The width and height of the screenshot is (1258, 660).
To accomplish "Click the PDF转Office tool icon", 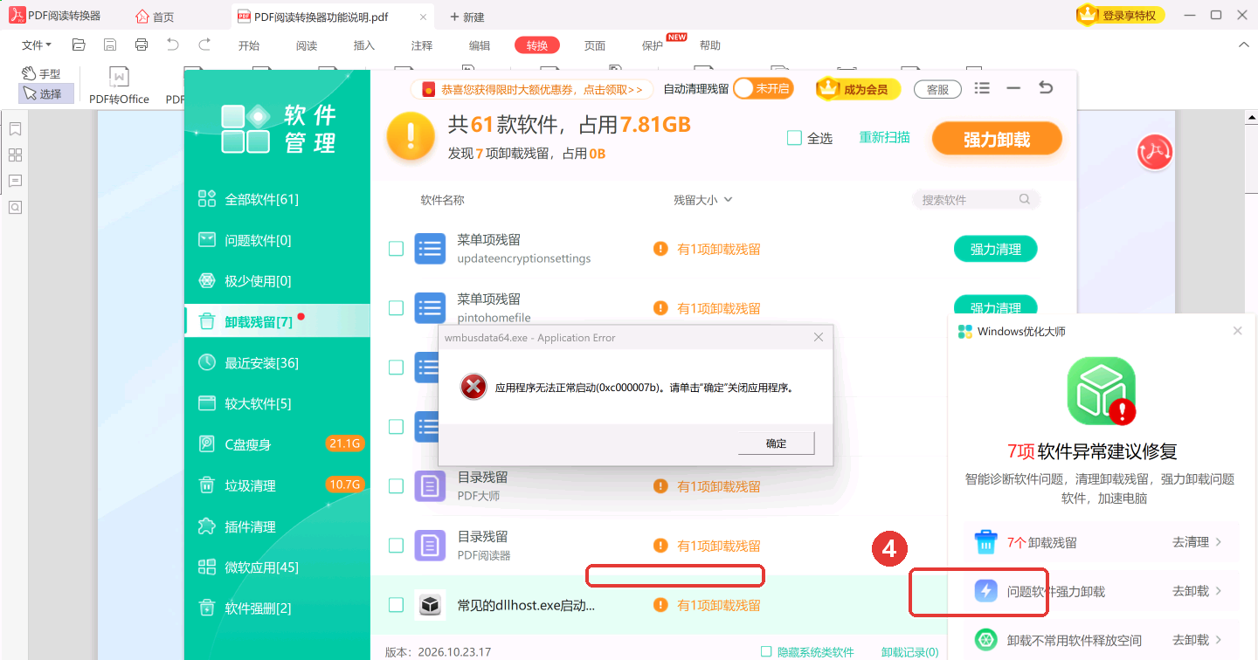I will pos(119,86).
